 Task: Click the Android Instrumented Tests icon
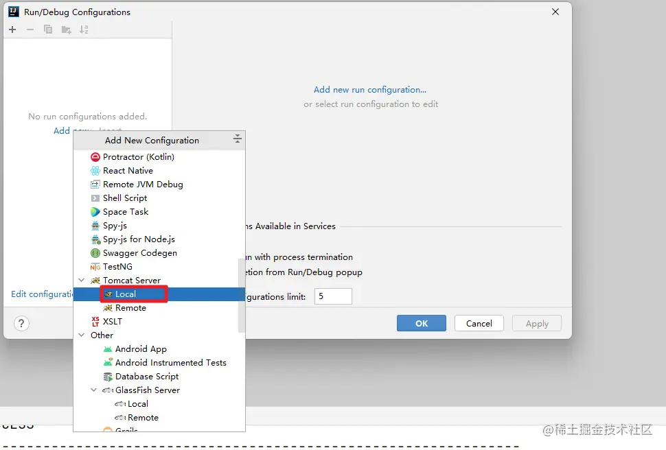[x=108, y=363]
